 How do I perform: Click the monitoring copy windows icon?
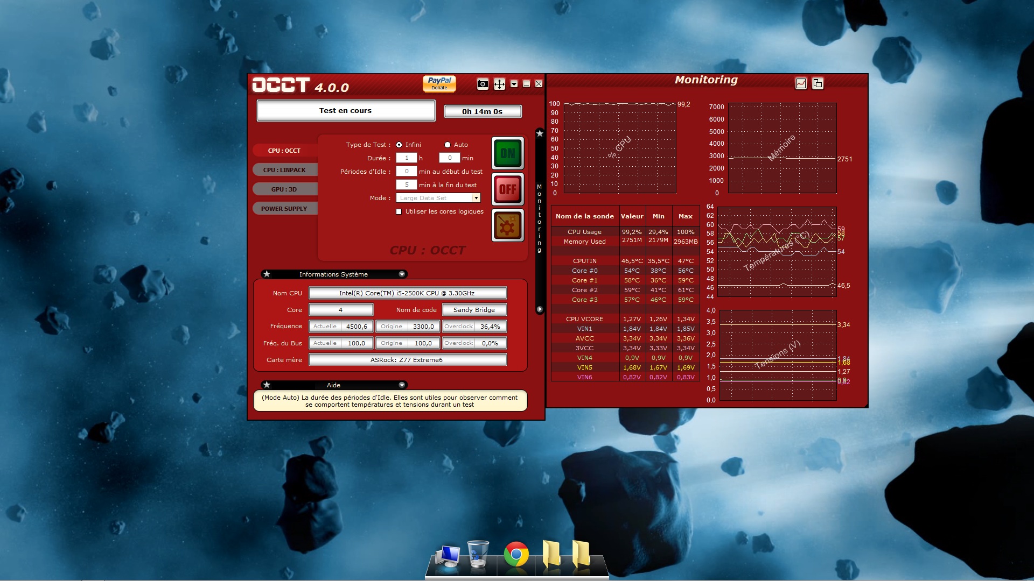[x=818, y=83]
